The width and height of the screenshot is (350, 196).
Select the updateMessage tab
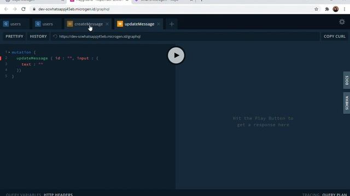139,24
